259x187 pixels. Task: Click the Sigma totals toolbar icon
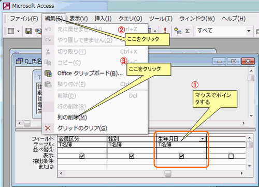[x=188, y=31]
